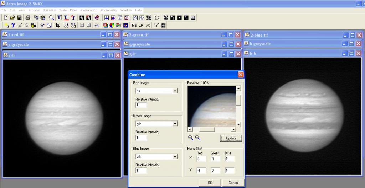Click the 3D box icon in toolbar
The width and height of the screenshot is (365, 188).
pyautogui.click(x=157, y=18)
